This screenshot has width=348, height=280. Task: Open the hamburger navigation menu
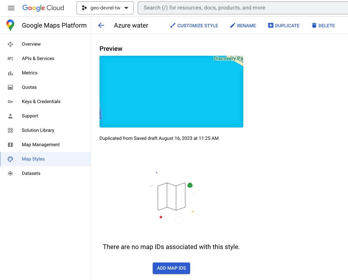[x=11, y=8]
